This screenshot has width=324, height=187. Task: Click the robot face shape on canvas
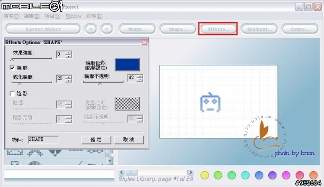pos(210,102)
